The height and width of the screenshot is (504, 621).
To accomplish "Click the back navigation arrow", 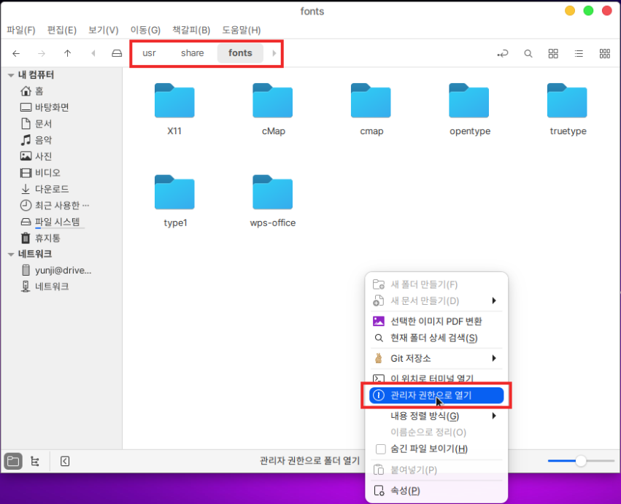I will [x=16, y=53].
